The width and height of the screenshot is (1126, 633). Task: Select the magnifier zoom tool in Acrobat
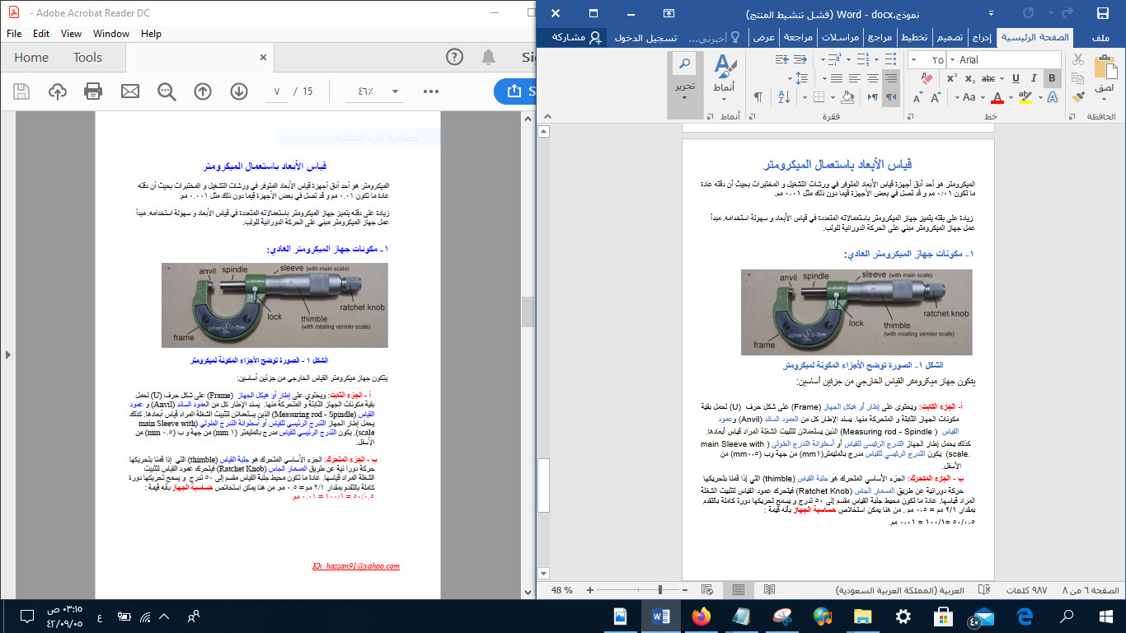click(x=167, y=92)
